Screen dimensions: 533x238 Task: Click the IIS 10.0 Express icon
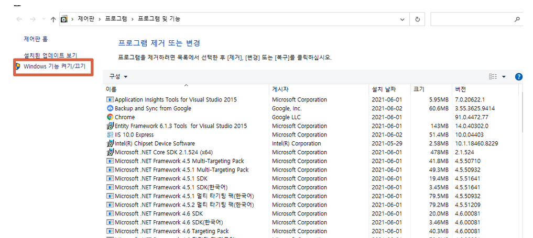(110, 134)
